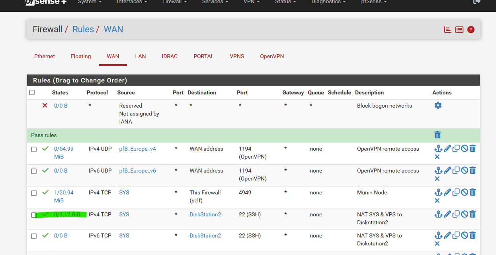Edit the IPv6 TCP DiskStation2 SSH rule
496x255 pixels.
447,235
